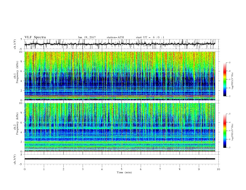Click the 'station=ATH' label

[115, 37]
